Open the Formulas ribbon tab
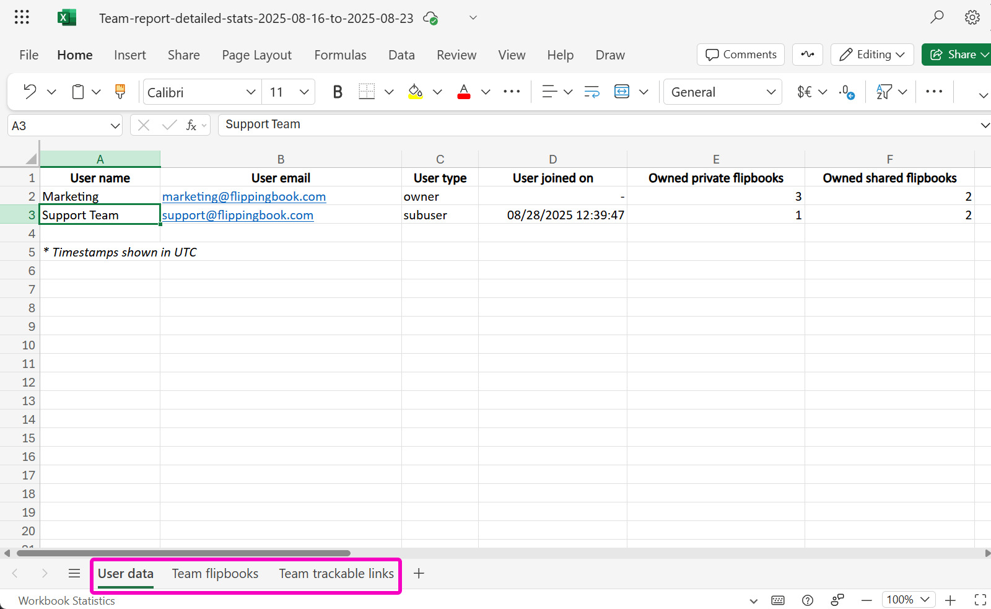This screenshot has height=609, width=991. pos(340,55)
